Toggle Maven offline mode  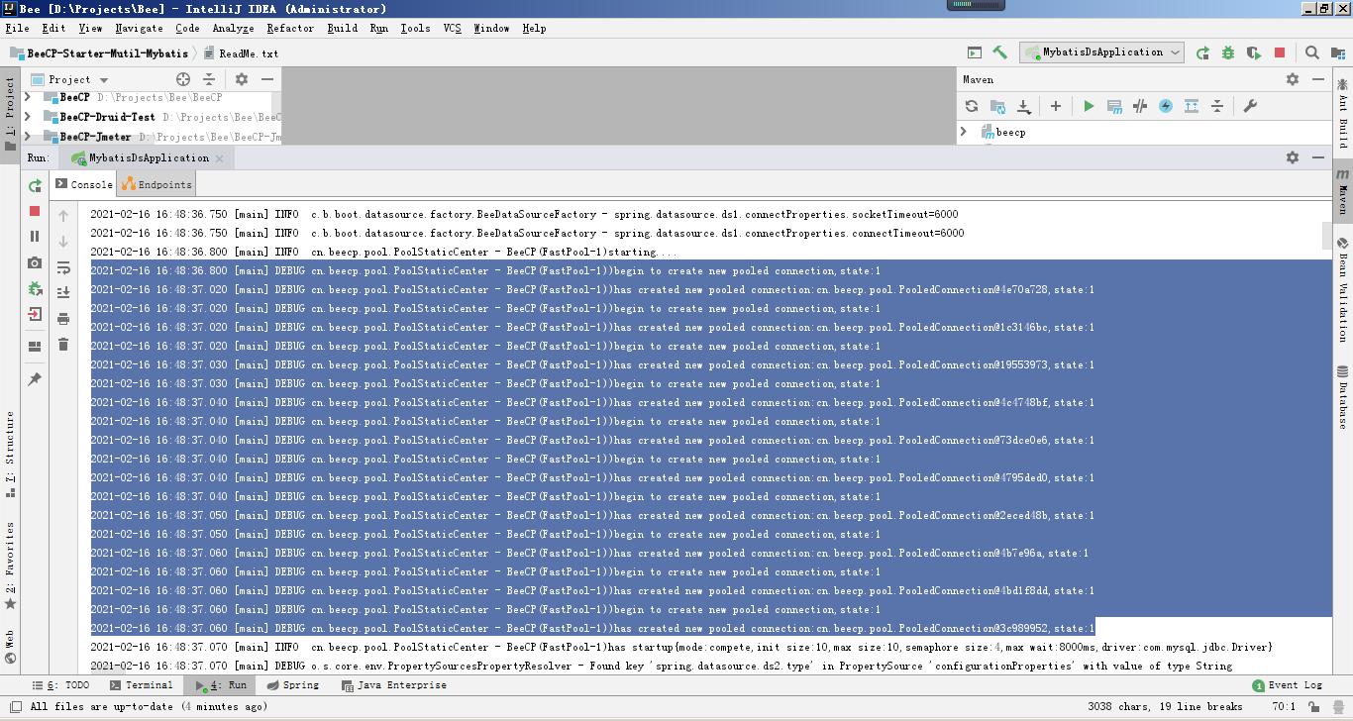coord(1140,106)
